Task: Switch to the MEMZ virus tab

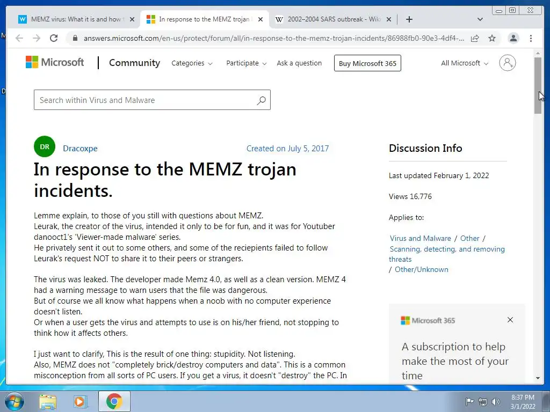Action: tap(75, 19)
